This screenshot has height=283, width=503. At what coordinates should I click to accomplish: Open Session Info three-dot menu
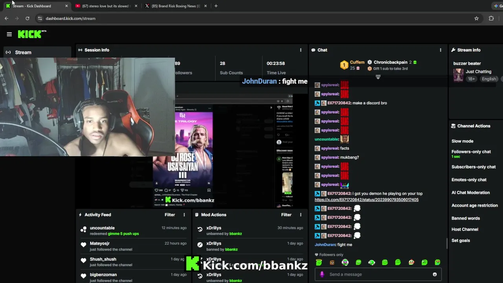(301, 50)
